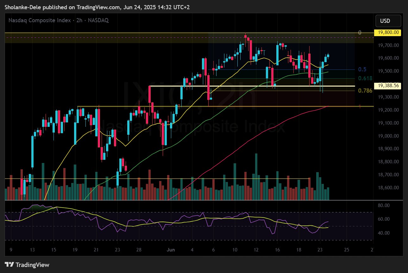408x273 pixels.
Task: Select the publisher header line with TradingView.com
Action: [97, 7]
